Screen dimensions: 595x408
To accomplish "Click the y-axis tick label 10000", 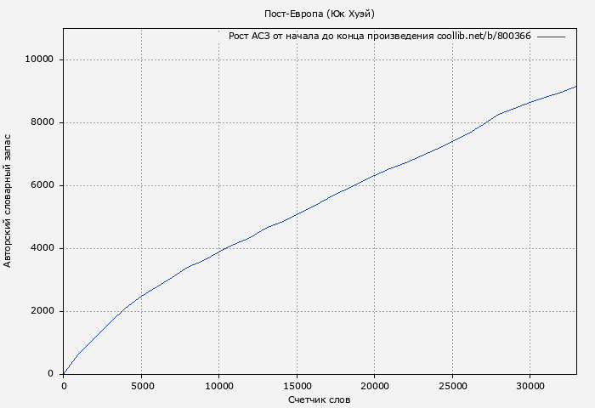I will [40, 59].
